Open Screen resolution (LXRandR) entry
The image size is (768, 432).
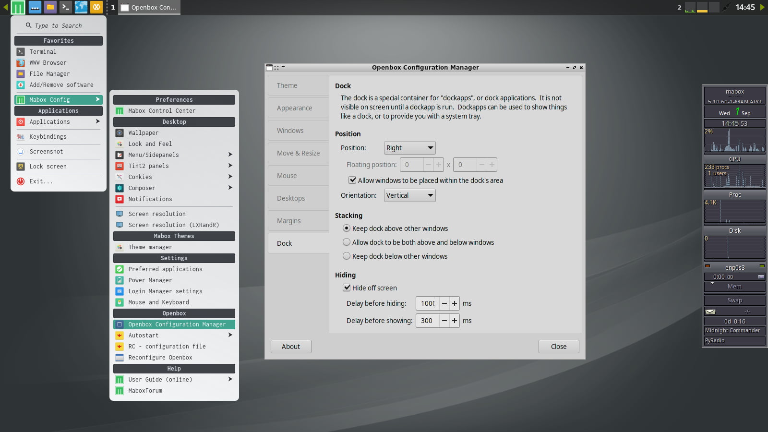[x=174, y=225]
